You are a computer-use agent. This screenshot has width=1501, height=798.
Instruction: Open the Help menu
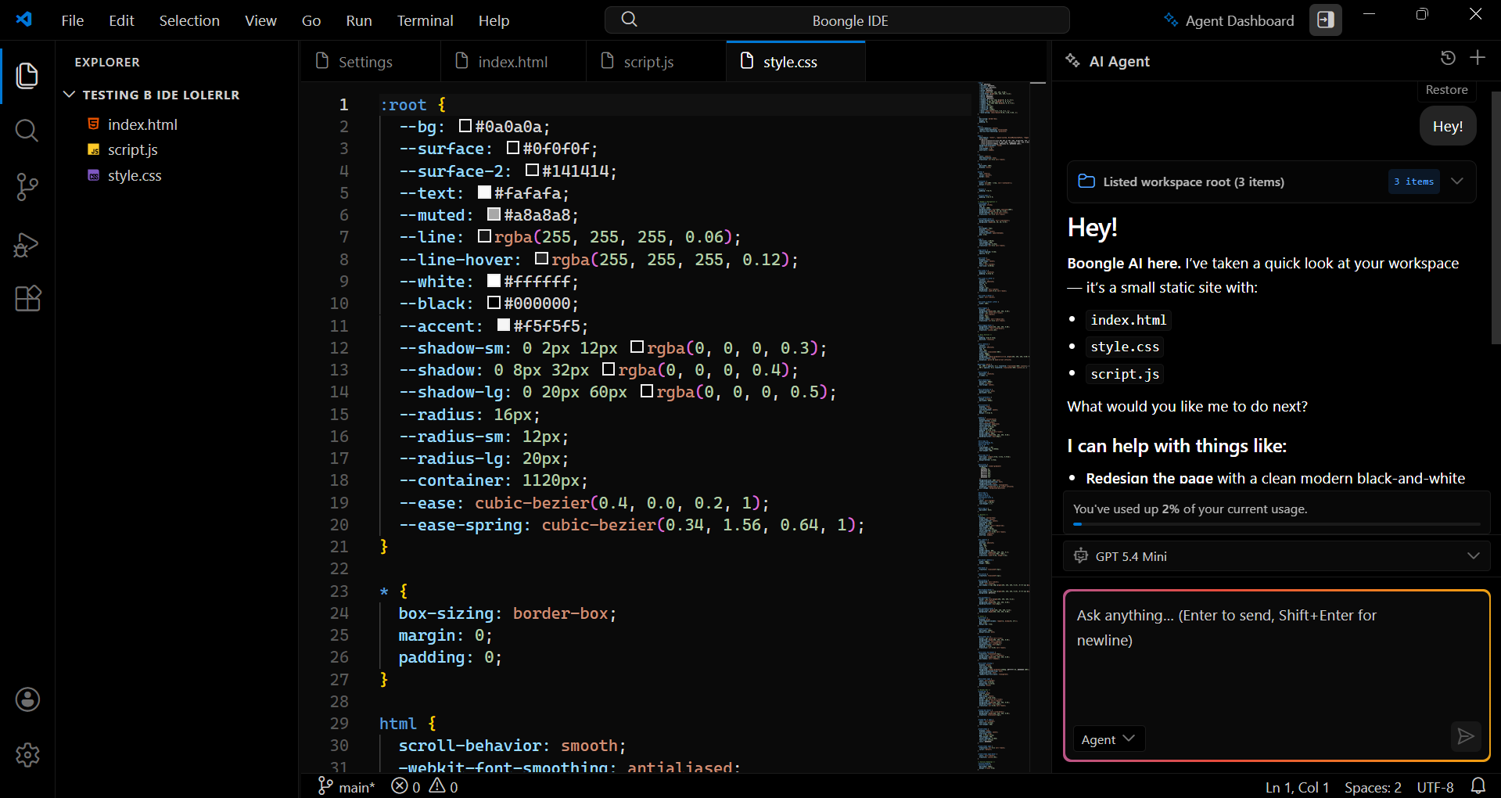point(494,20)
